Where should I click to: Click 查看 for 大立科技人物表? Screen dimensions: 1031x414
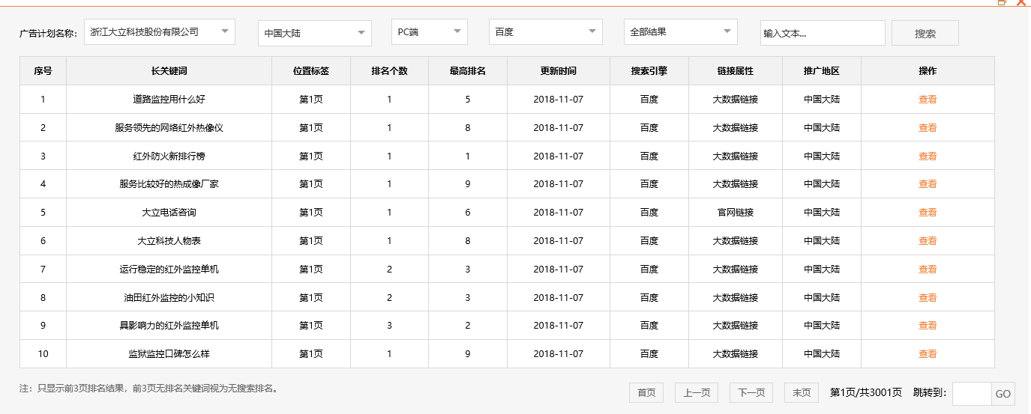928,241
